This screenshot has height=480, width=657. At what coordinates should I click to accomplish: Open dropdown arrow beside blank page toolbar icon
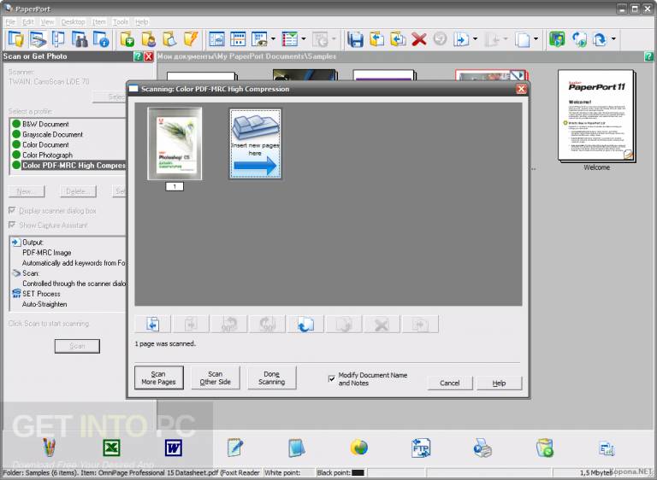[536, 39]
